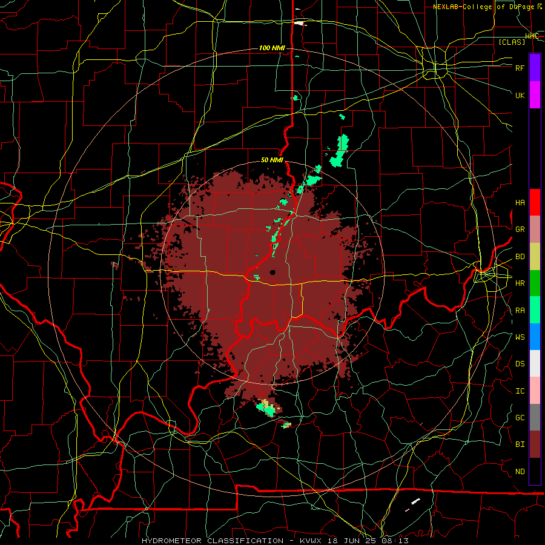This screenshot has height=545, width=545.
Task: Click the "[CLAS]" label above the legend
Action: tap(512, 42)
